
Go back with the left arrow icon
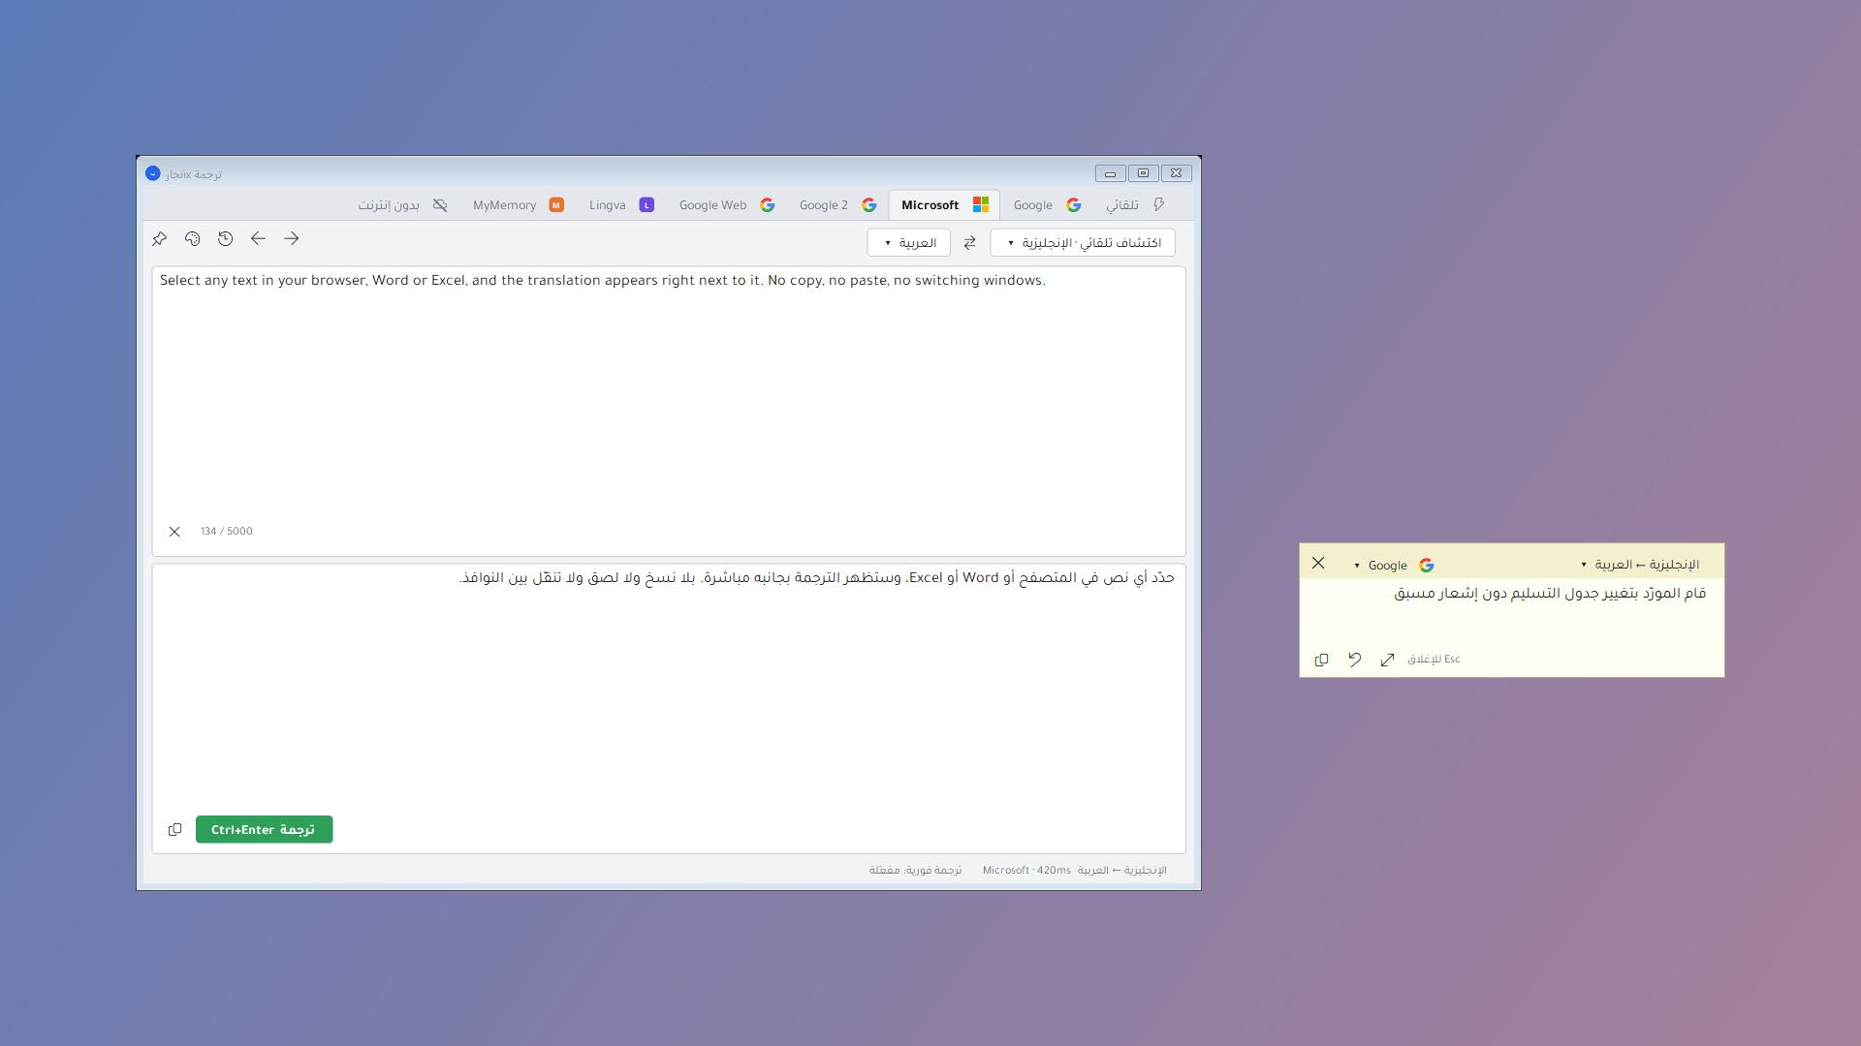(259, 238)
